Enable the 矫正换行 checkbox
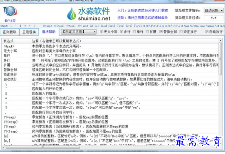Screen dimensions: 225x154 click(x=181, y=32)
